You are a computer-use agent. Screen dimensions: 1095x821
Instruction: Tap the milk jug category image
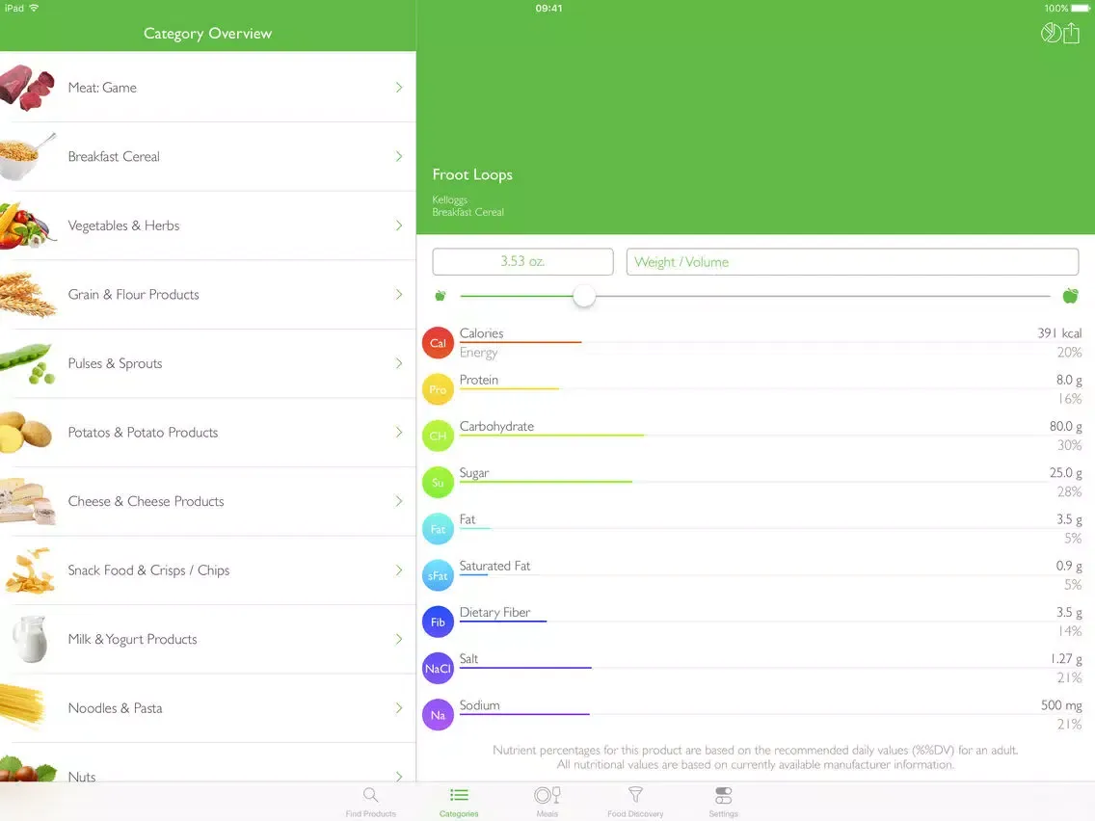pos(30,639)
